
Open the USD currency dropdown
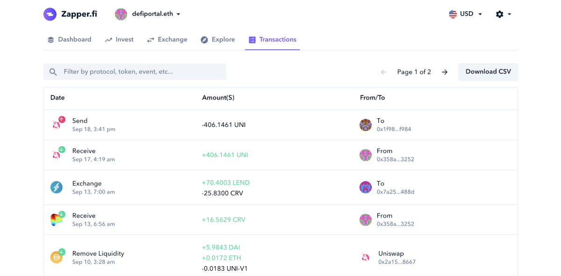[466, 14]
